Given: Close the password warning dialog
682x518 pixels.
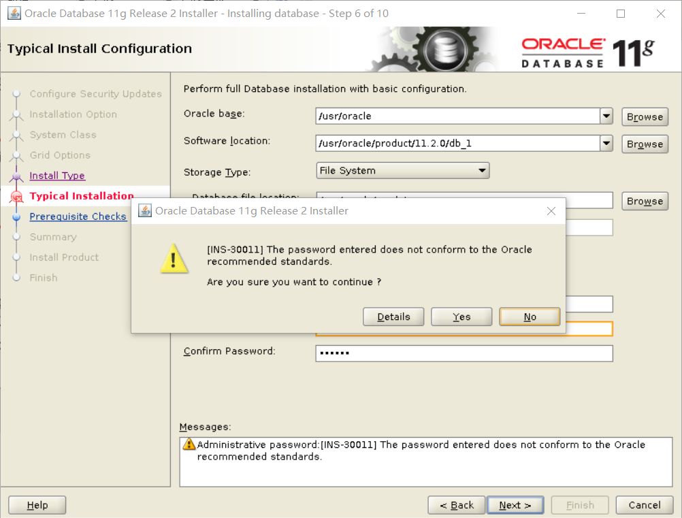Looking at the screenshot, I should pyautogui.click(x=551, y=211).
